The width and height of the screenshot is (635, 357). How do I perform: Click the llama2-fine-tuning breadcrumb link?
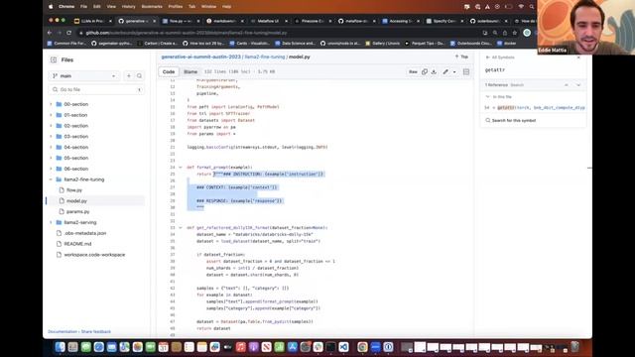(x=265, y=58)
